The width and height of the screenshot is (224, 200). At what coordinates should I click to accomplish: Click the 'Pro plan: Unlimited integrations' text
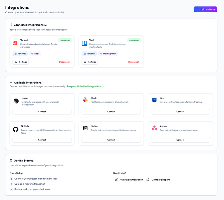click(84, 86)
